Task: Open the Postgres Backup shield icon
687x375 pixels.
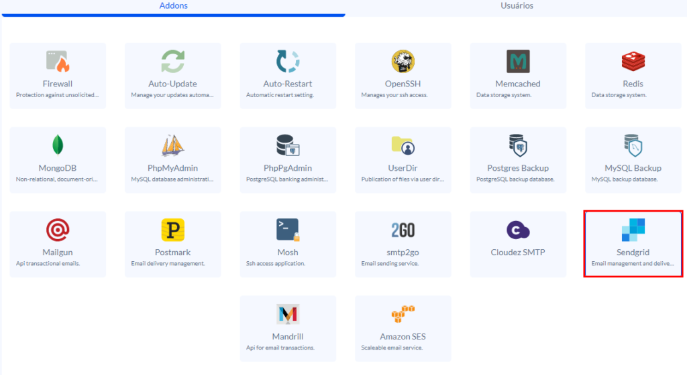Action: pyautogui.click(x=518, y=145)
